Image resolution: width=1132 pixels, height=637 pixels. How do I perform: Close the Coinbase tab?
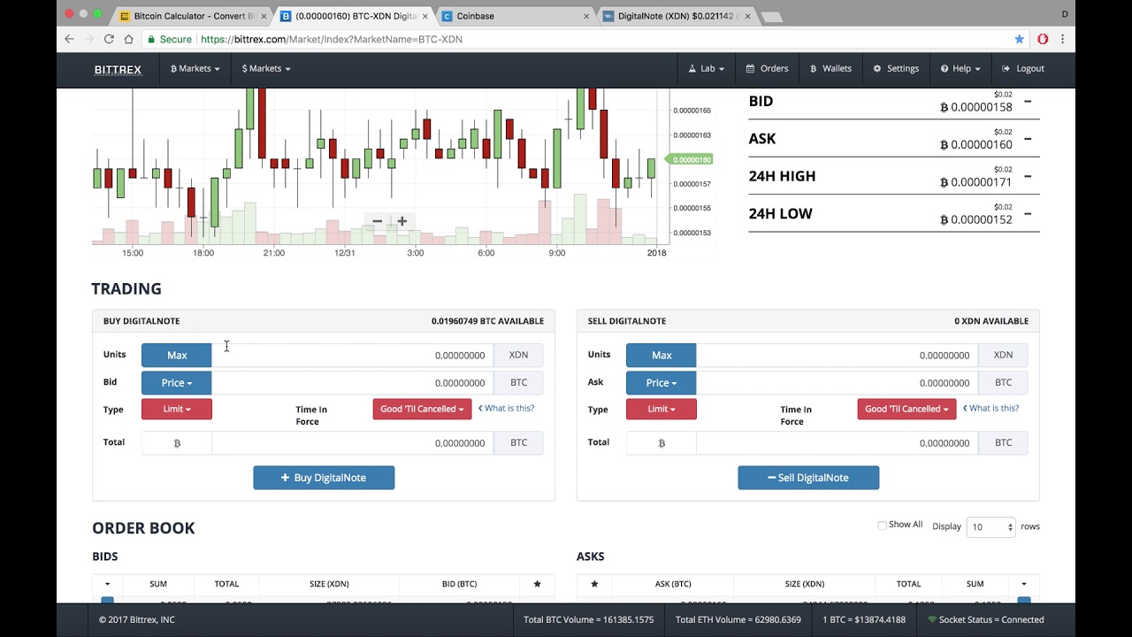(586, 16)
